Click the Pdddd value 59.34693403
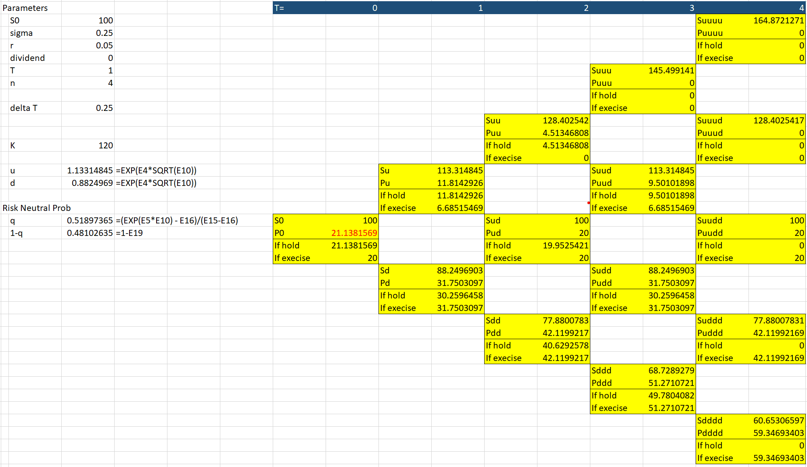Image resolution: width=807 pixels, height=467 pixels. 777,433
